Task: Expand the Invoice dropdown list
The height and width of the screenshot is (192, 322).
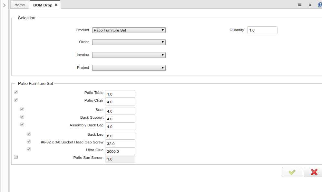Action: [129, 55]
